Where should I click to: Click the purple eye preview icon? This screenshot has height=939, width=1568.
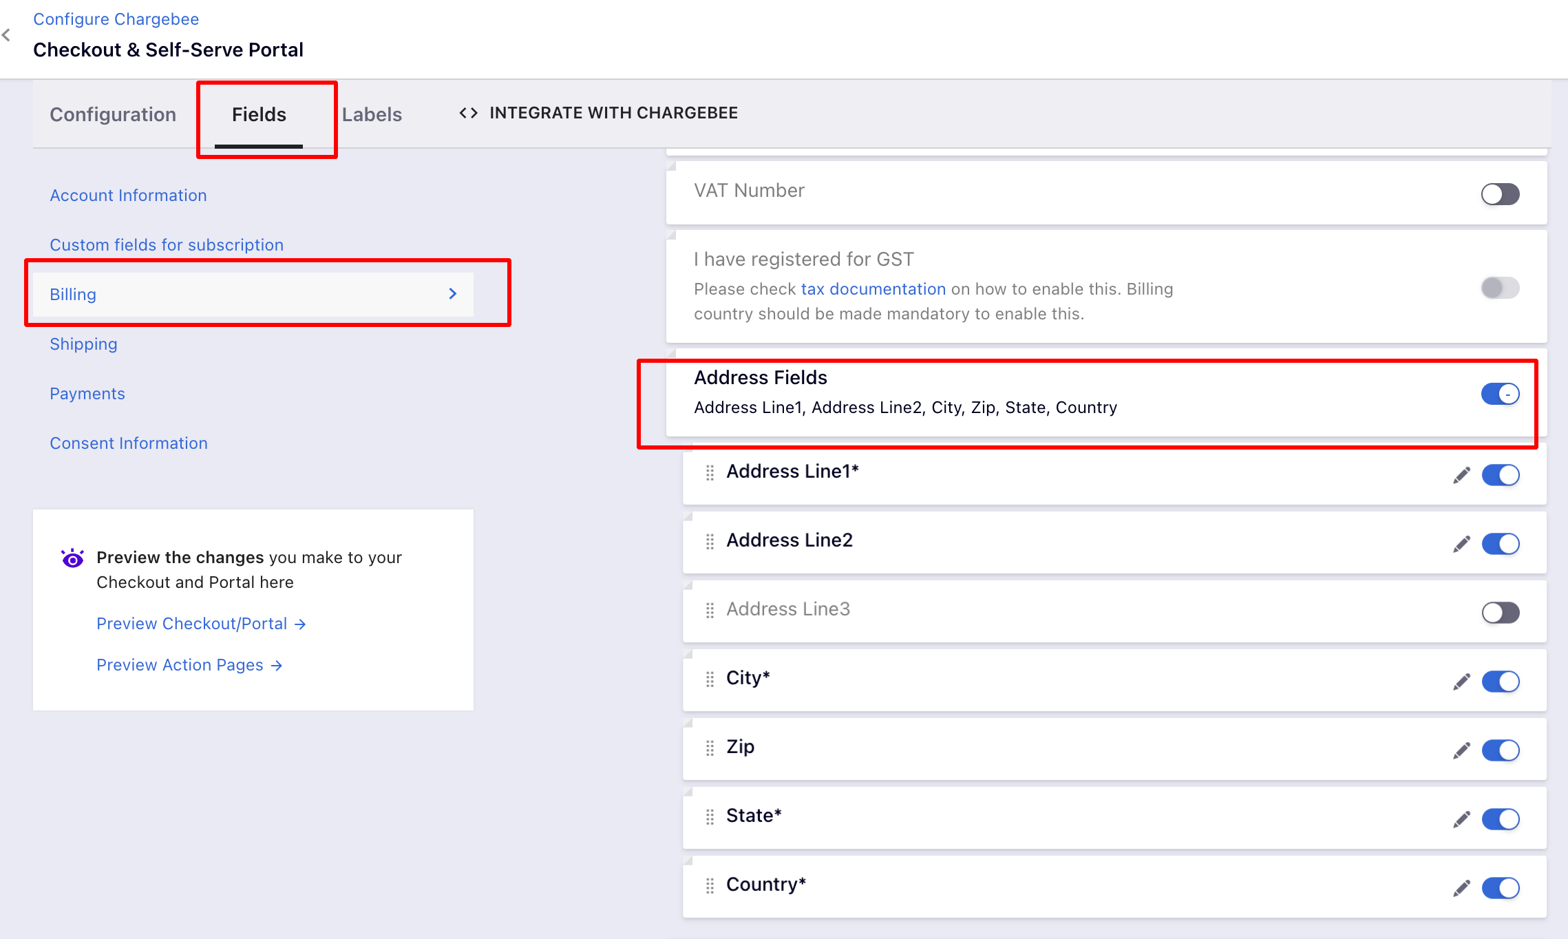(72, 558)
